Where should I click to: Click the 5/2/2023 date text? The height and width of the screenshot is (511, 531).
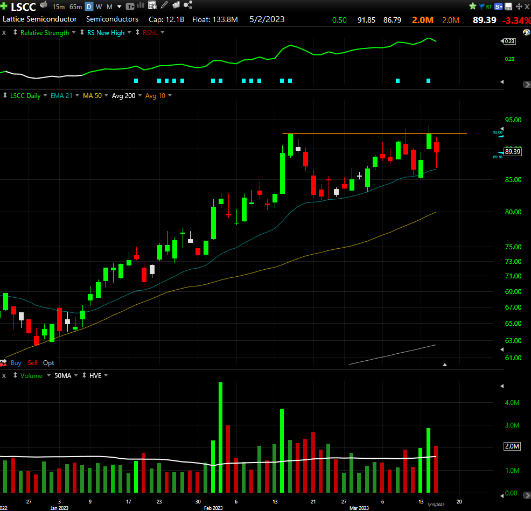tap(267, 19)
